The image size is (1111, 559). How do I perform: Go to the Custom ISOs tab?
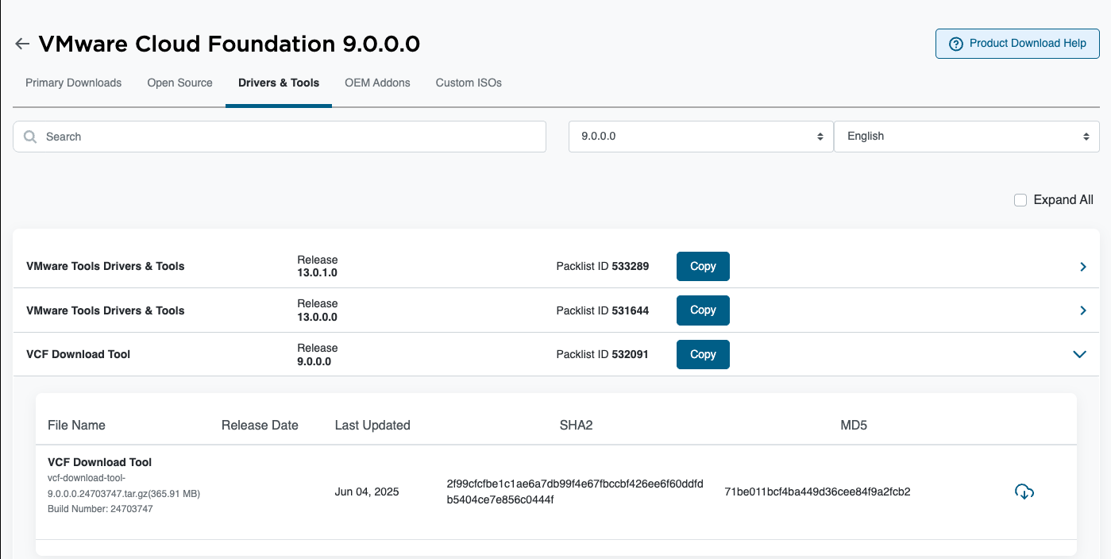469,83
